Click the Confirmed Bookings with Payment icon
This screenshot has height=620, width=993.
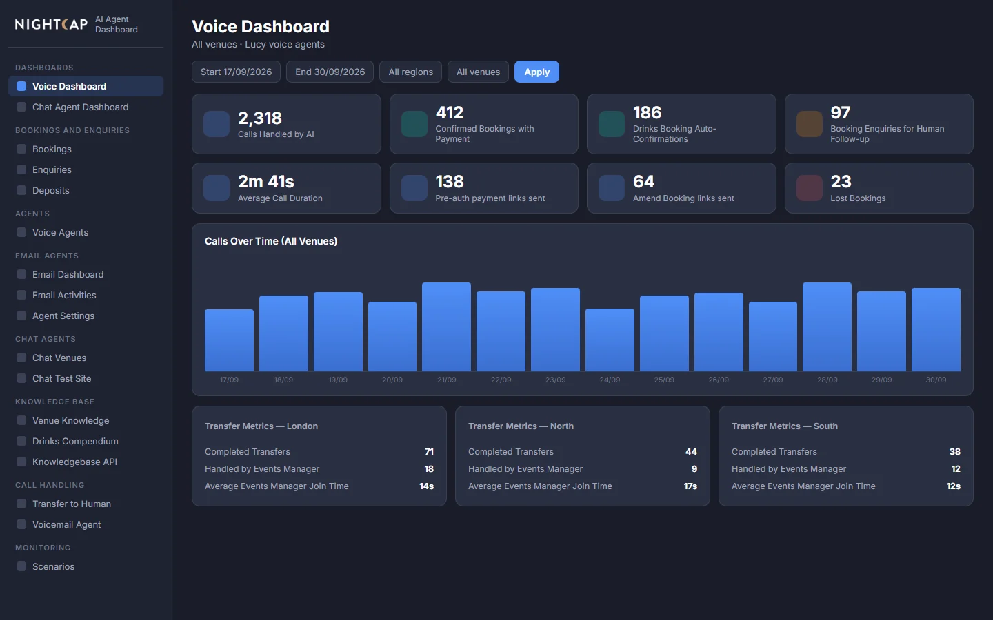click(x=414, y=124)
